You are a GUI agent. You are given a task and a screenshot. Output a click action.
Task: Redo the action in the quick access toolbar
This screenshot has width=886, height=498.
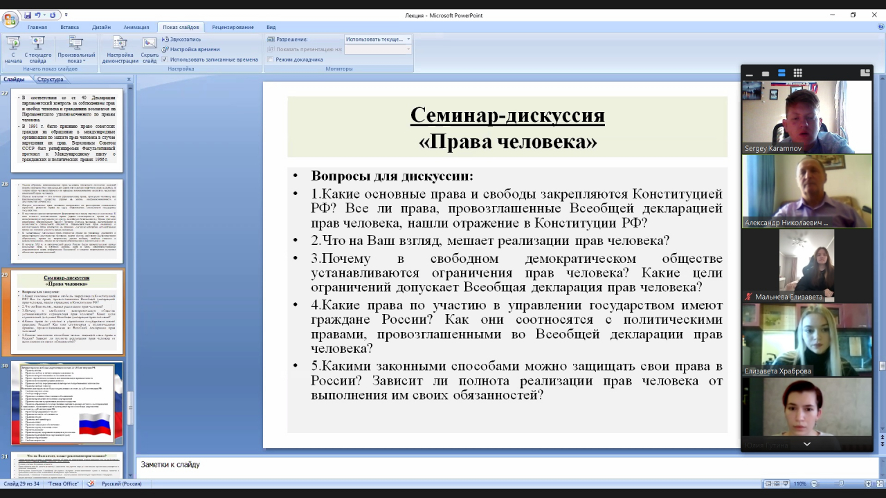(x=53, y=15)
